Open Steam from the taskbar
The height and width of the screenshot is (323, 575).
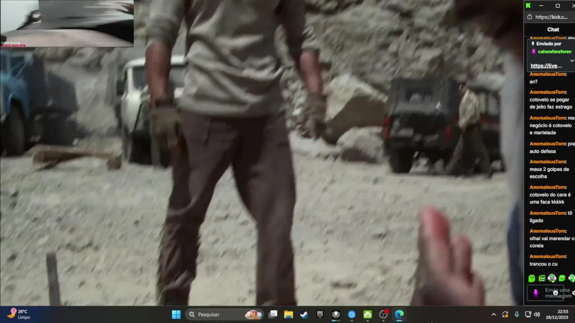click(x=304, y=314)
